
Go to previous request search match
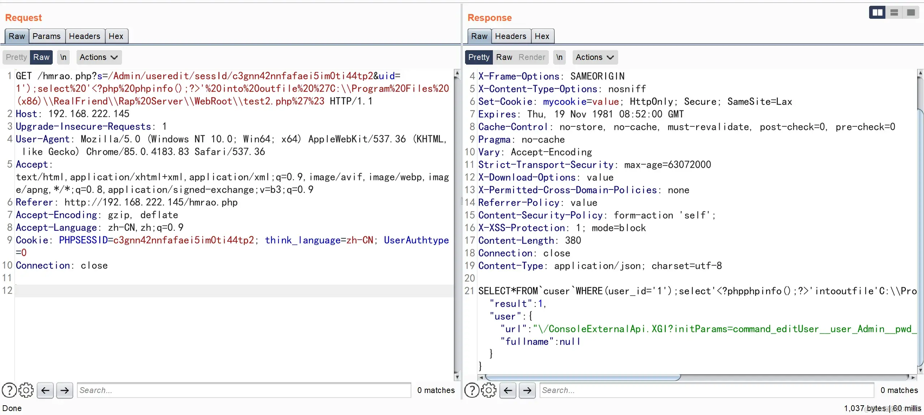(45, 390)
